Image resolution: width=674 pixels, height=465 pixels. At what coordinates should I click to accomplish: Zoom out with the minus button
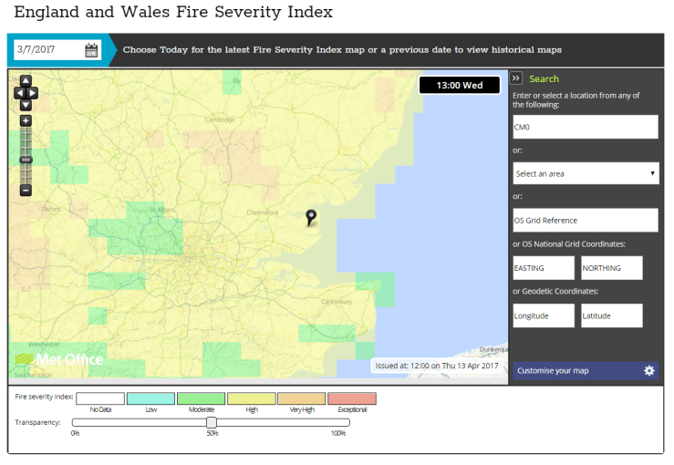26,191
